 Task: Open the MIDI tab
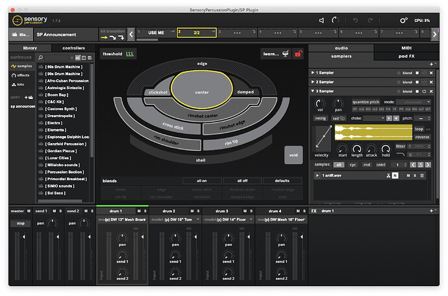pos(406,48)
